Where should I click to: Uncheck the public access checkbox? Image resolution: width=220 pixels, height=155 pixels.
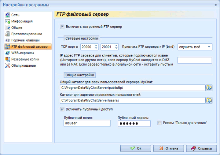pyautogui.click(x=62, y=109)
